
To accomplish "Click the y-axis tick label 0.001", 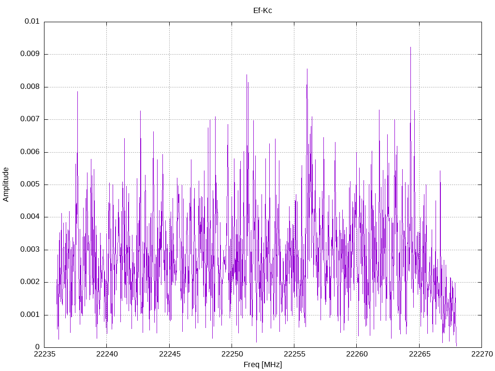I will click(x=30, y=315).
